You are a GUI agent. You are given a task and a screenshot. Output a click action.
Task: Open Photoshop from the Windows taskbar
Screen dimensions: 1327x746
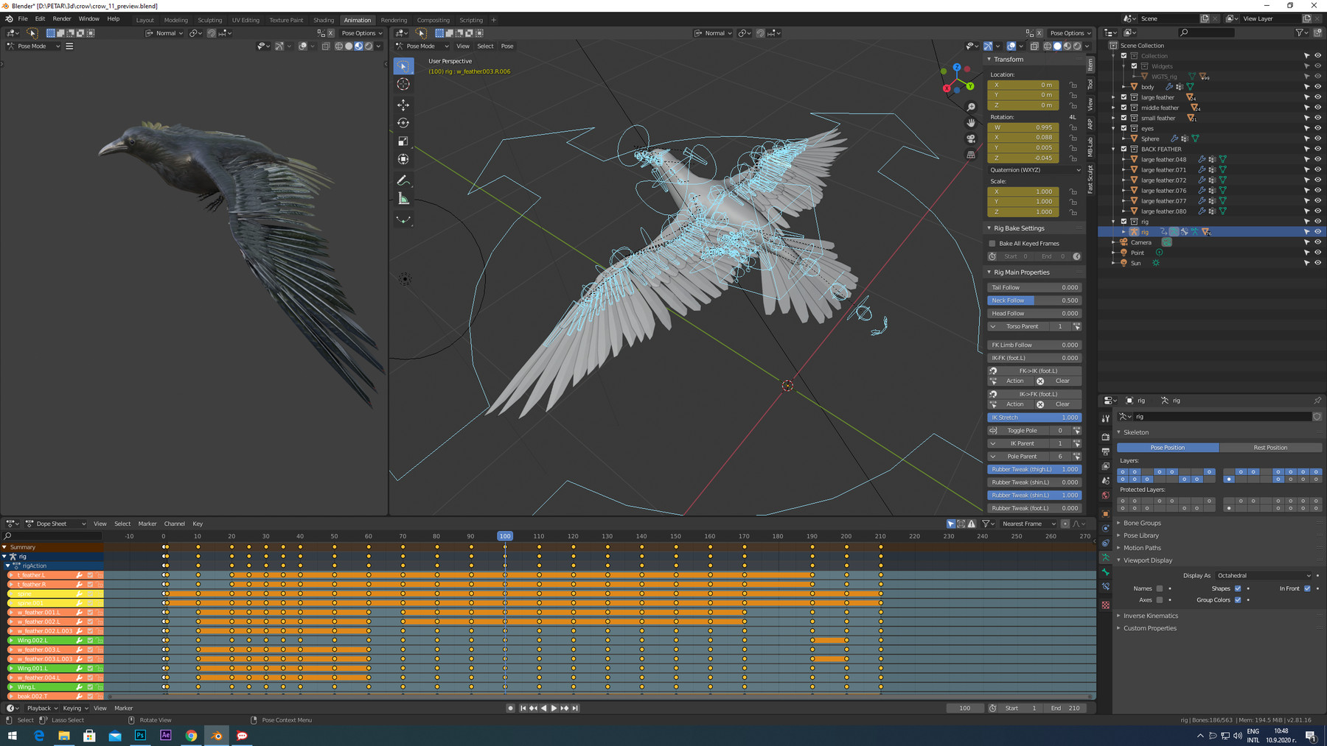141,735
